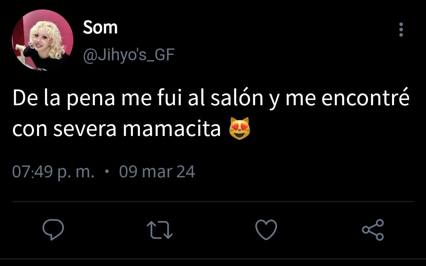
Task: Open the three-dot more options menu
Action: coord(401,29)
